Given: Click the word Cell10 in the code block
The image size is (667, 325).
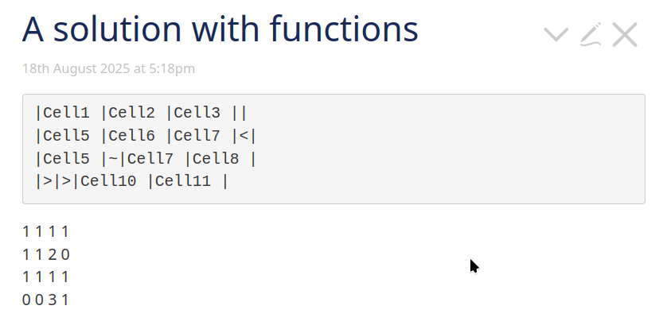Looking at the screenshot, I should (108, 181).
